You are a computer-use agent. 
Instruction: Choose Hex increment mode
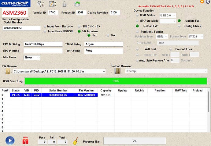[x=89, y=35]
